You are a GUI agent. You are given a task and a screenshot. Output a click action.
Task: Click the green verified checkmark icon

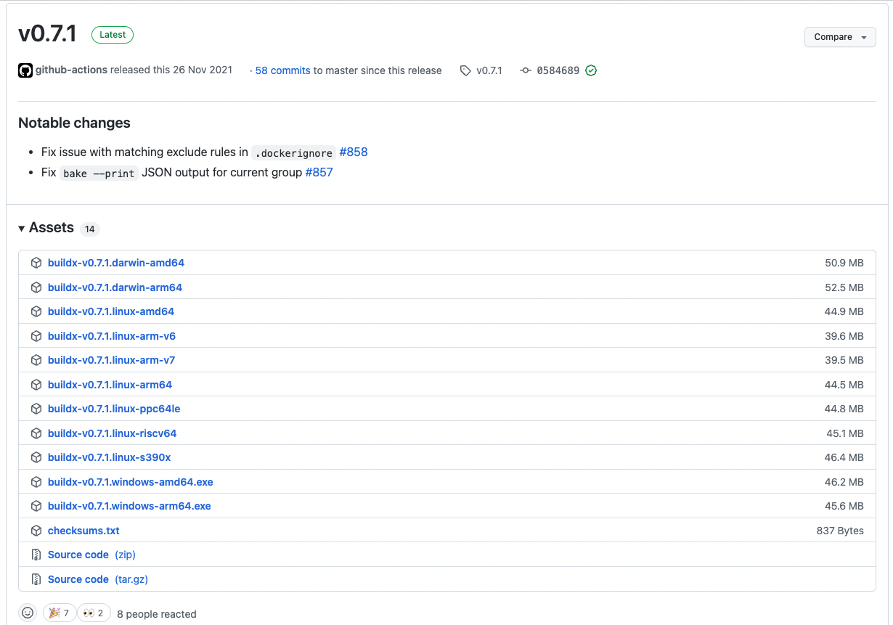[x=591, y=71]
